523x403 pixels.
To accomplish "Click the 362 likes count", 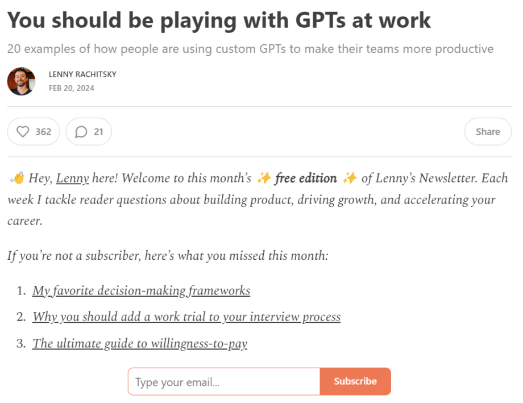I will 43,132.
